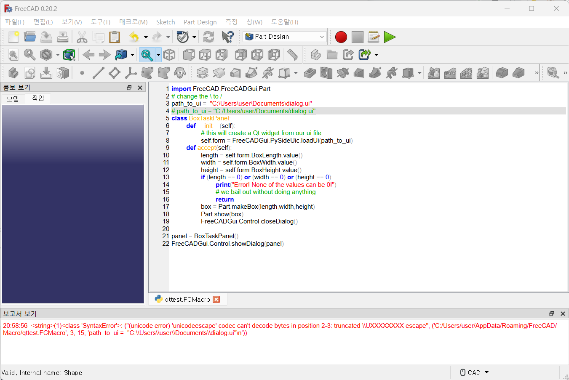
Task: Create a new Body with the stepped block icon
Action: click(13, 73)
